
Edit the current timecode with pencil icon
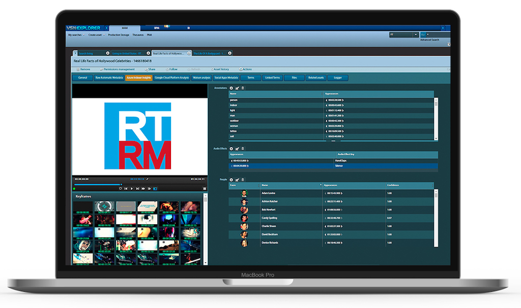(148, 179)
